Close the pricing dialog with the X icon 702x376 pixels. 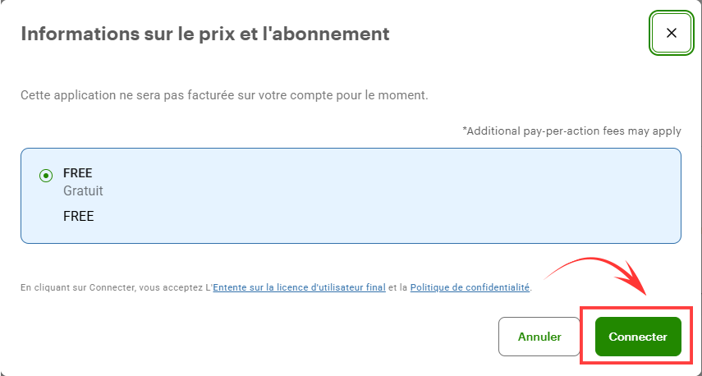(672, 34)
